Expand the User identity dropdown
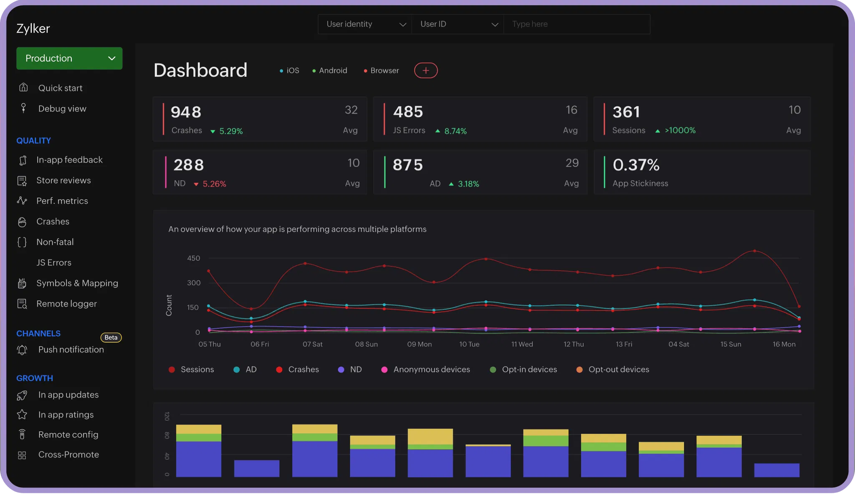 pyautogui.click(x=365, y=24)
